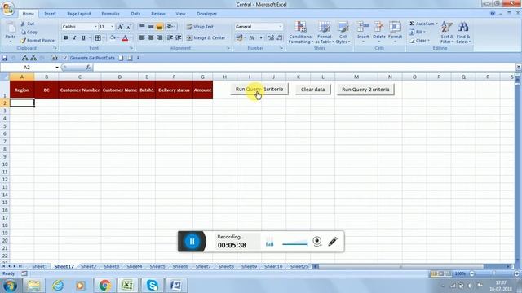Toggle Wrap Text
522x293 pixels.
click(x=200, y=27)
